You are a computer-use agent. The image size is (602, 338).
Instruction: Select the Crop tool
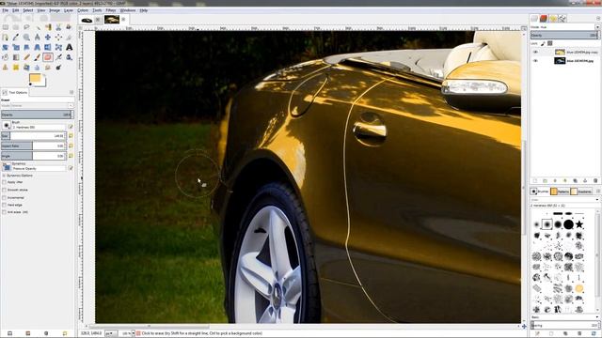(x=69, y=38)
